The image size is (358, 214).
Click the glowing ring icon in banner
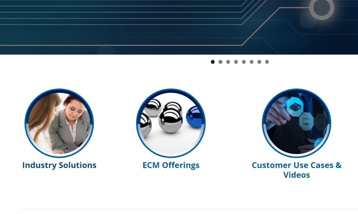(322, 8)
